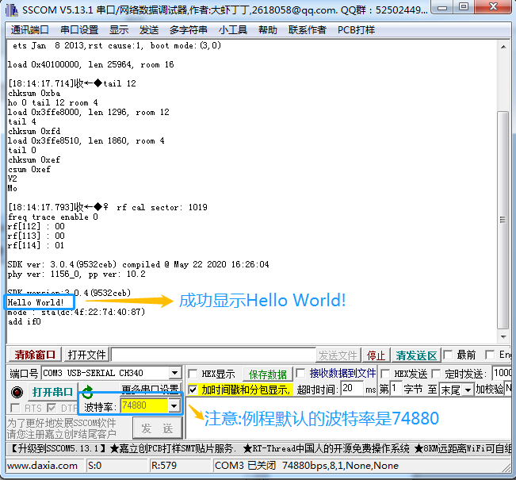
Task: Open the 显示 menu
Action: click(x=119, y=30)
